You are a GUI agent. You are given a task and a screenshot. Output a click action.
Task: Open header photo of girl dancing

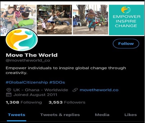(x=90, y=20)
